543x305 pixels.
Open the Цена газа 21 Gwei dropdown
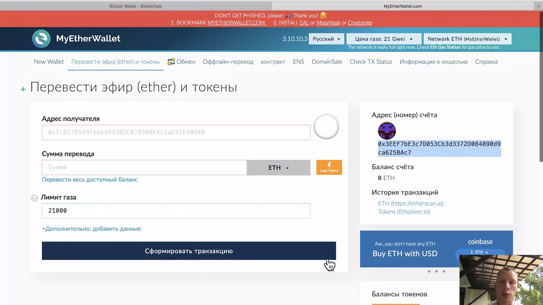384,39
